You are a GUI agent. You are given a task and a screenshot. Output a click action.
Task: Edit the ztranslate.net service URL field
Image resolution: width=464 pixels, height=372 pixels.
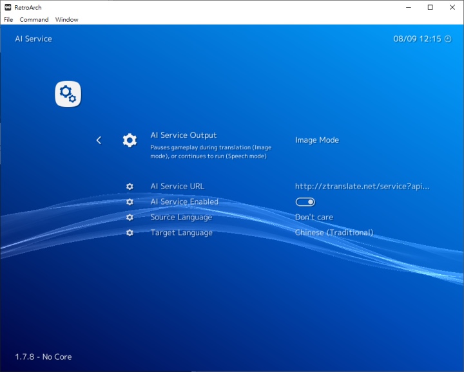362,187
